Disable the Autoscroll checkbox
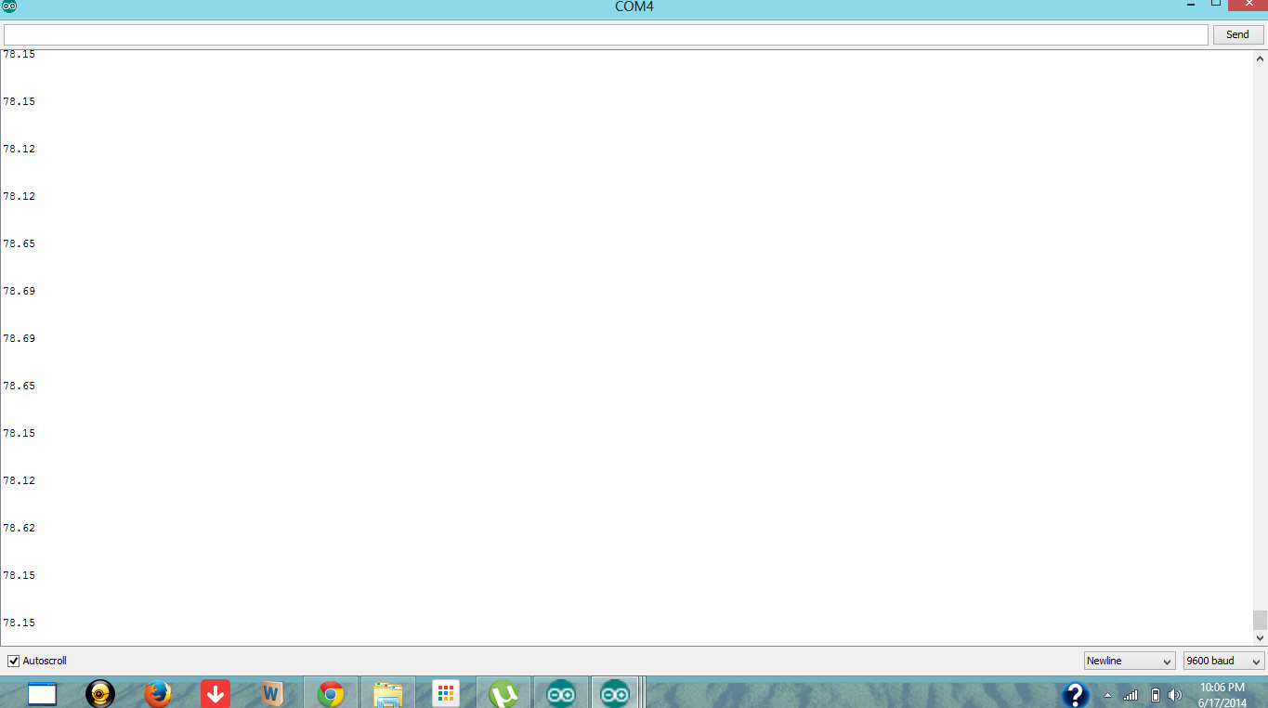 (x=13, y=661)
